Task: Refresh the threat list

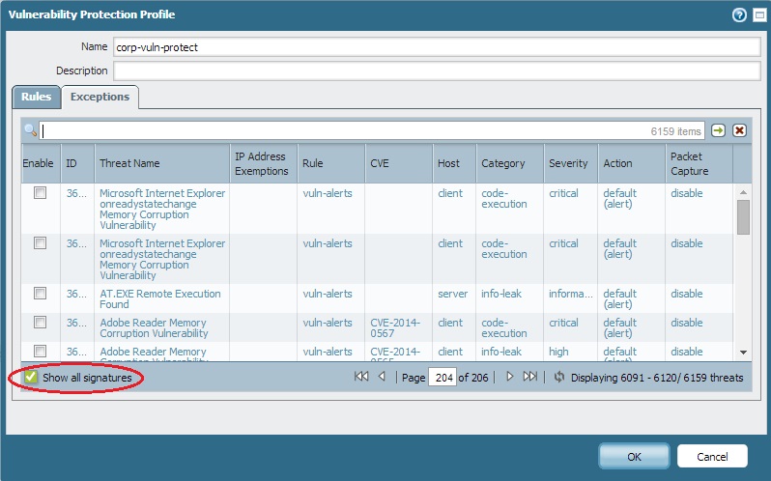Action: coord(558,377)
